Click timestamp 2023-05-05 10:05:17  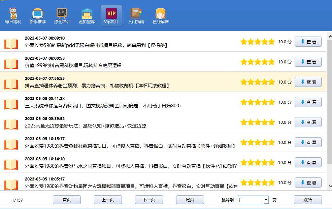45,179
